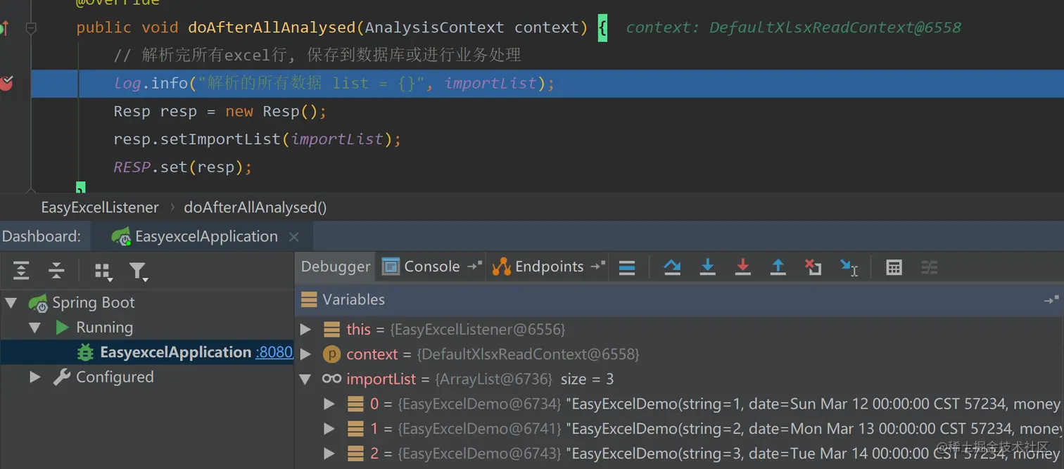Click Run to Cursor icon
Screen dimensions: 1064x469
coord(849,267)
